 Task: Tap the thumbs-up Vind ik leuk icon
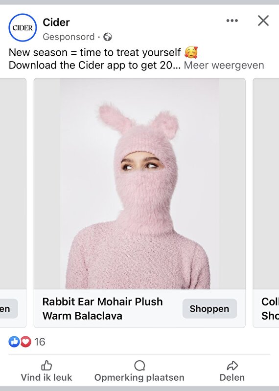point(46,366)
